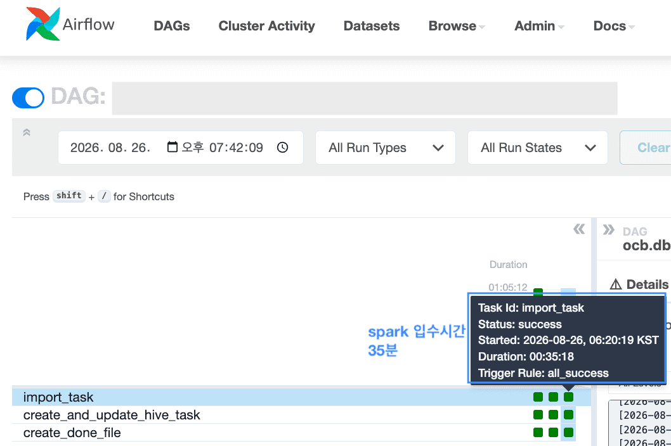Image resolution: width=671 pixels, height=446 pixels.
Task: Click the Clear filters button
Action: [x=646, y=148]
